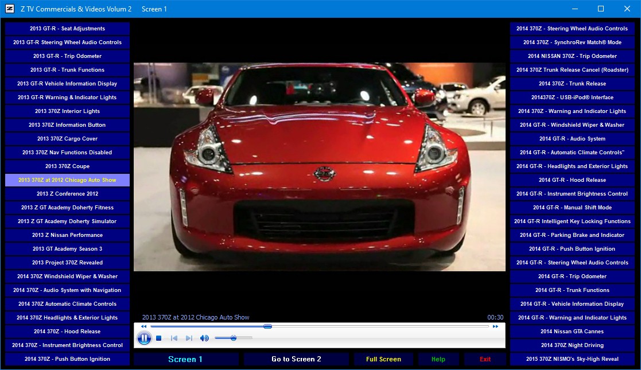Select 2014 370Z - Instrument Brightness Control
This screenshot has width=641, height=370.
point(68,345)
